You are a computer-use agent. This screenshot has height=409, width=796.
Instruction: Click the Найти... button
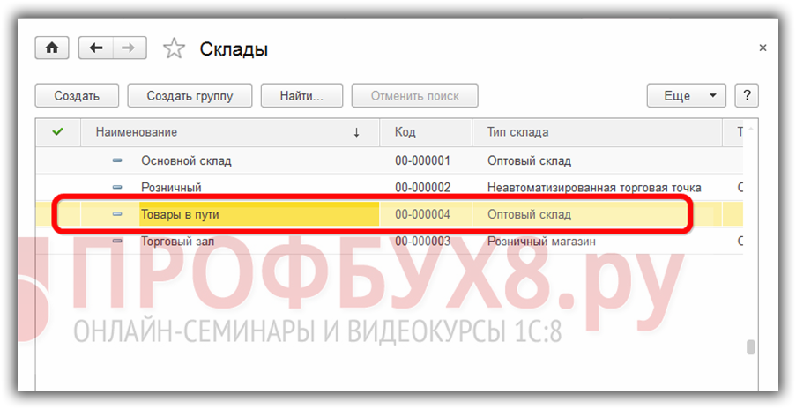(x=302, y=95)
